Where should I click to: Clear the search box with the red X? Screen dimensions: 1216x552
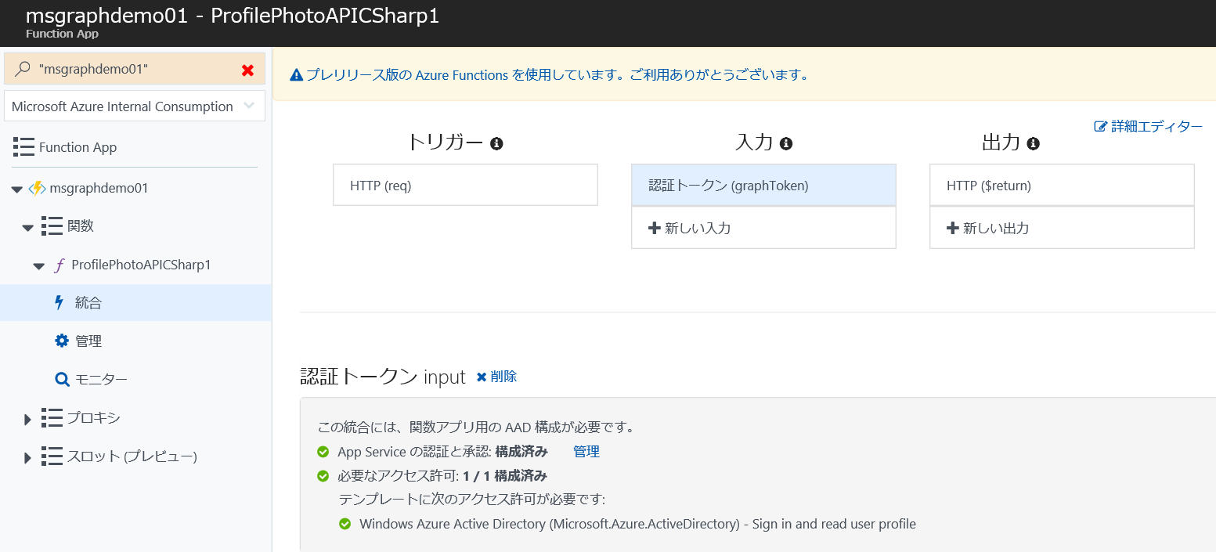coord(248,69)
